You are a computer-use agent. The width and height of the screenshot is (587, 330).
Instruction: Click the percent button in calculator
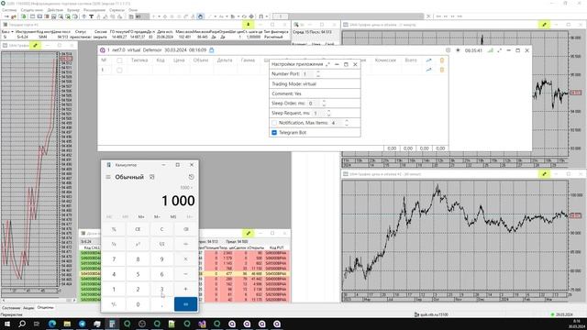[x=114, y=229]
